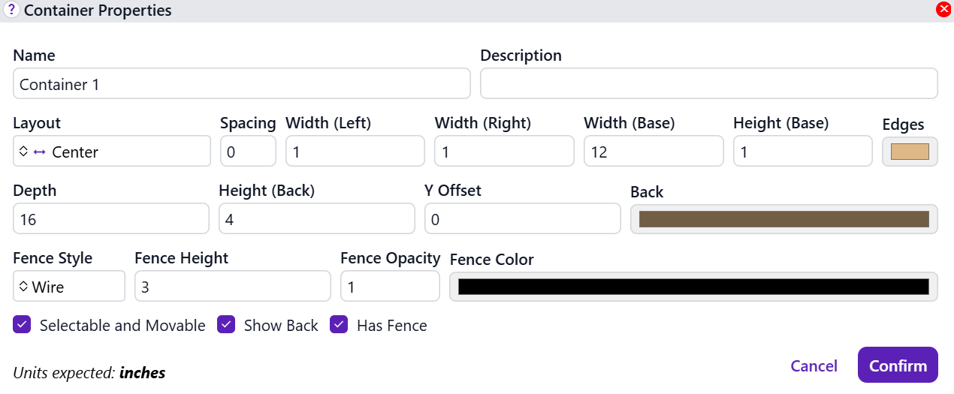Click the help question mark icon
The height and width of the screenshot is (394, 954).
pos(11,10)
